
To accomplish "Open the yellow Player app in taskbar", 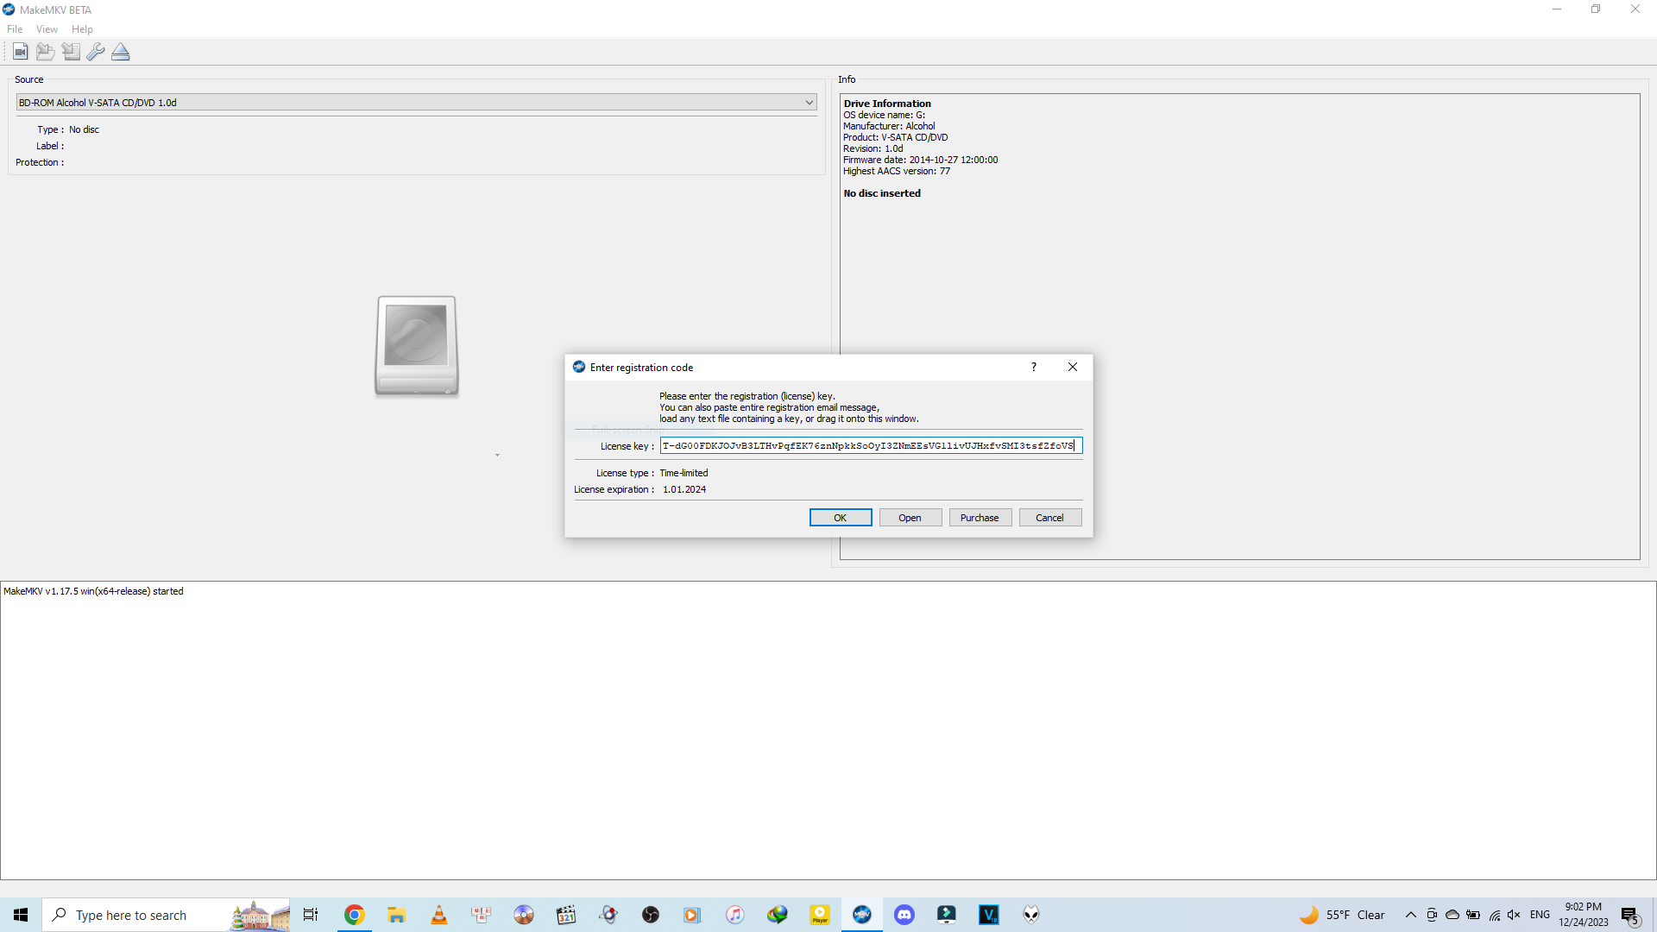I will [x=820, y=915].
